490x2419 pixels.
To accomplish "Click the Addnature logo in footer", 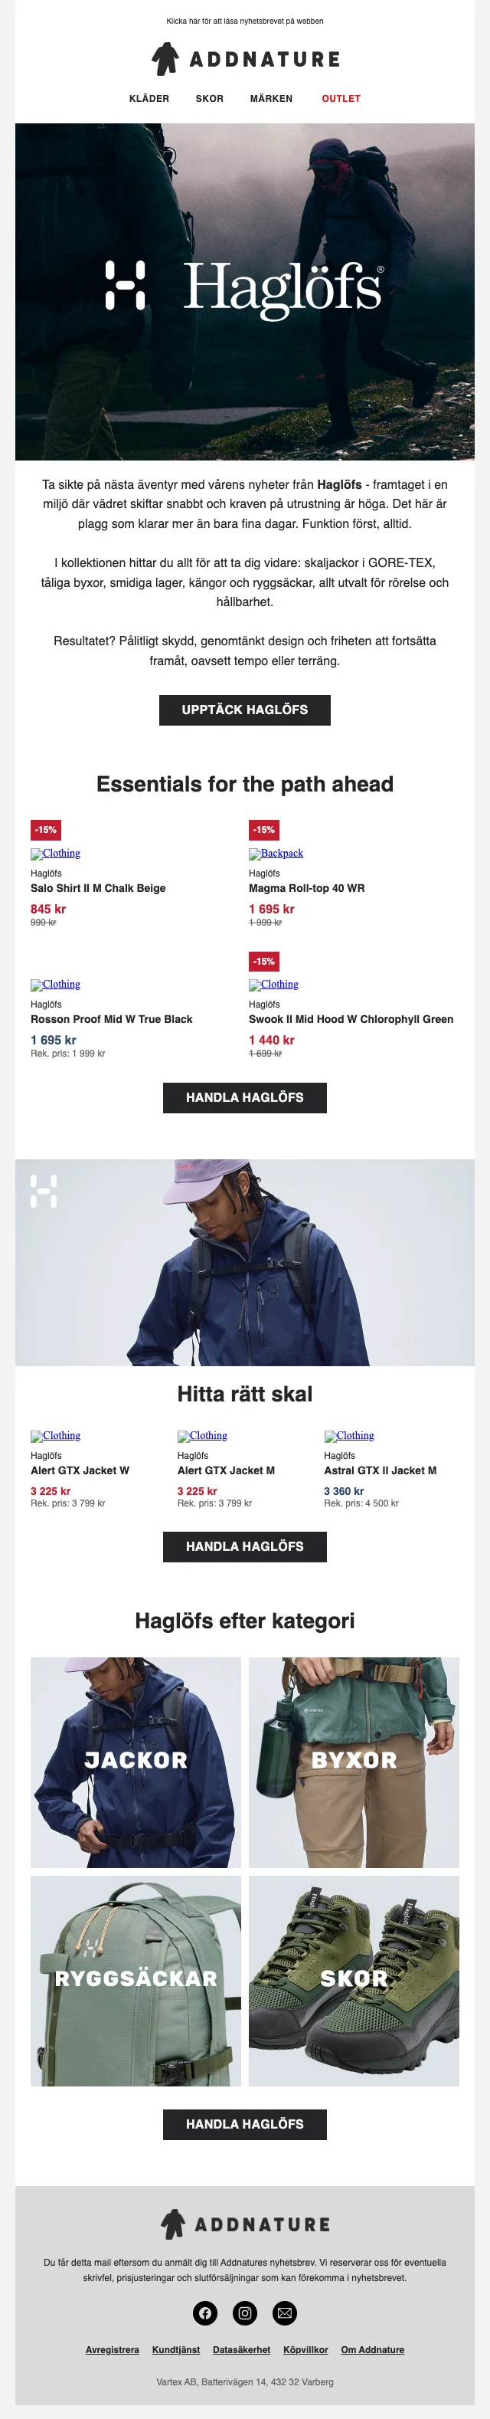I will point(245,2224).
